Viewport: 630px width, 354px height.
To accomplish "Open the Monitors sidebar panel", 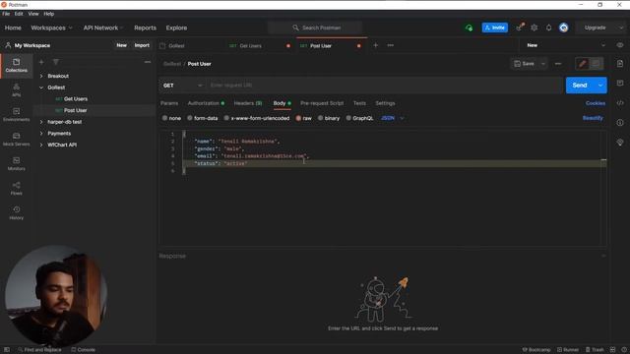I will click(16, 163).
